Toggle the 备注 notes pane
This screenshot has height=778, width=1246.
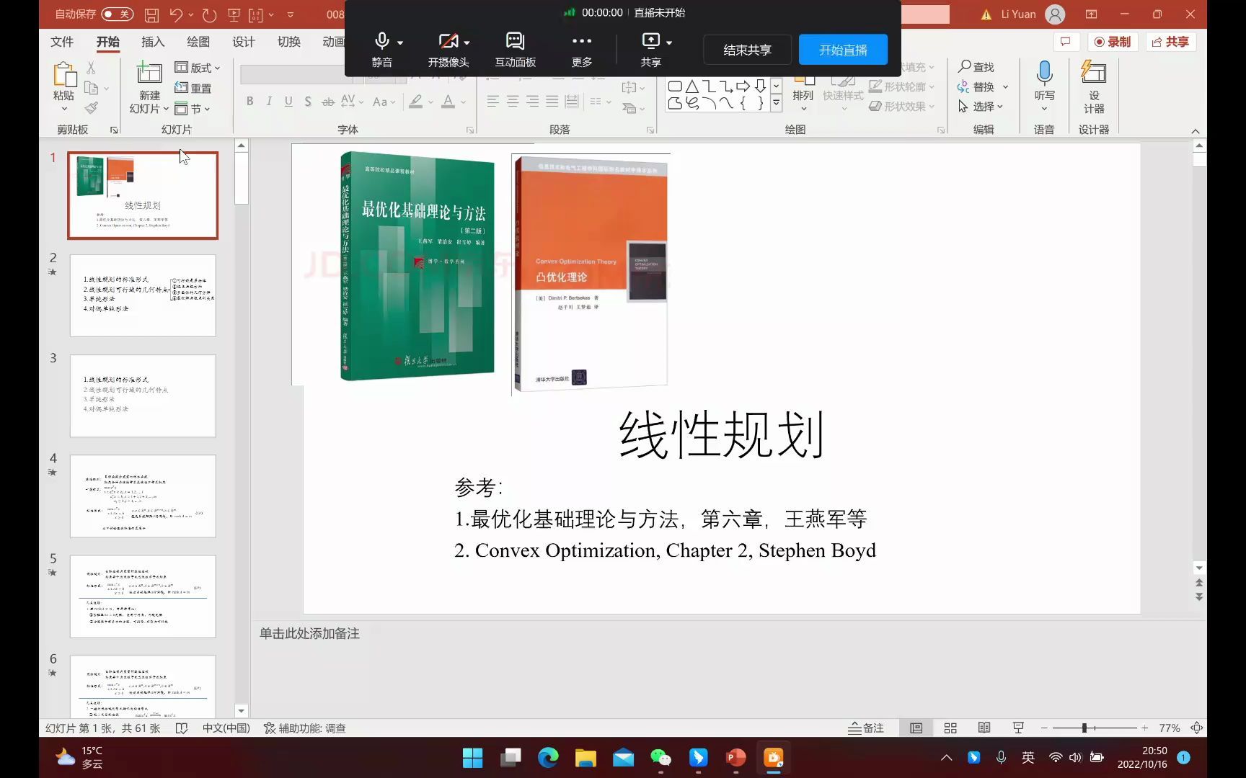click(x=866, y=728)
